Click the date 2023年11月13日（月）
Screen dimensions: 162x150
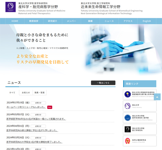click(18, 149)
